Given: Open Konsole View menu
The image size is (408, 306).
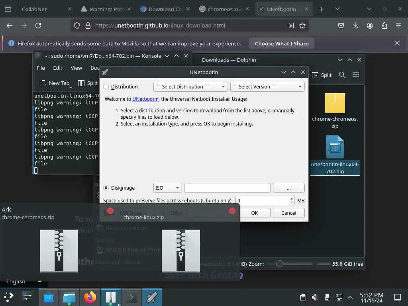Looking at the screenshot, I should pos(76,68).
